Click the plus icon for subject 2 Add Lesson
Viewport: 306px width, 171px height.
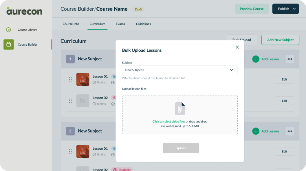256,131
